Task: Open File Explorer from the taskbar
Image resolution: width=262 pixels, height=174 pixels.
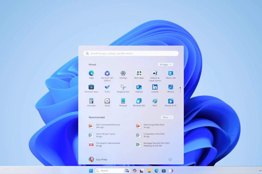Action: 149,171
